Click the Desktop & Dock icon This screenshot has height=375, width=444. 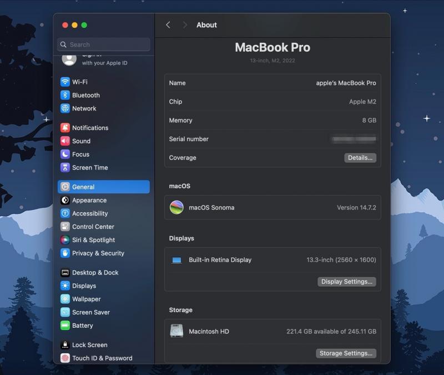click(65, 273)
